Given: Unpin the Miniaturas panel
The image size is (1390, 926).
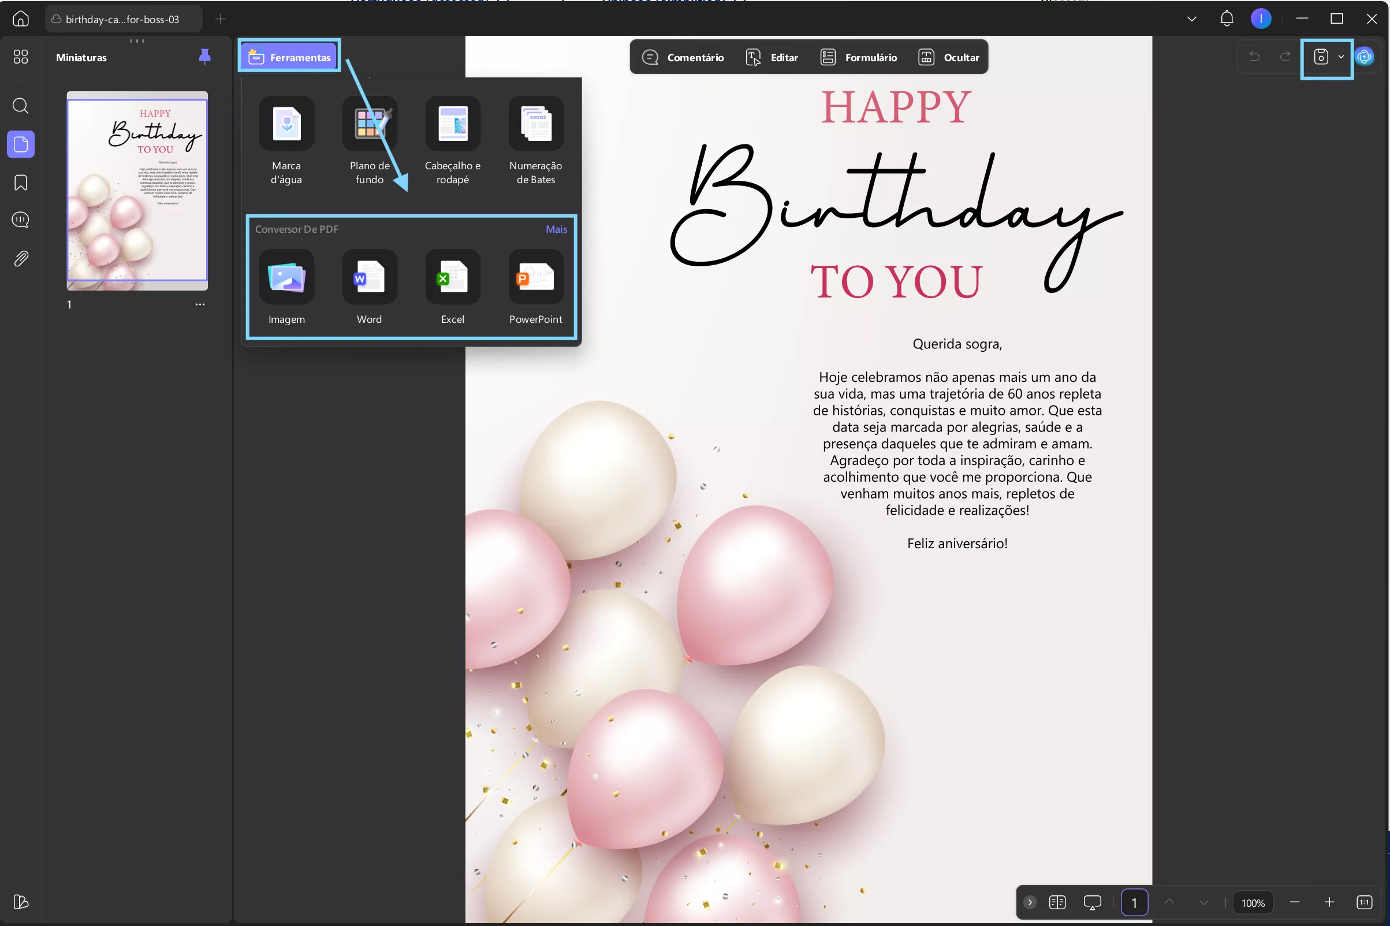Looking at the screenshot, I should click(x=205, y=57).
